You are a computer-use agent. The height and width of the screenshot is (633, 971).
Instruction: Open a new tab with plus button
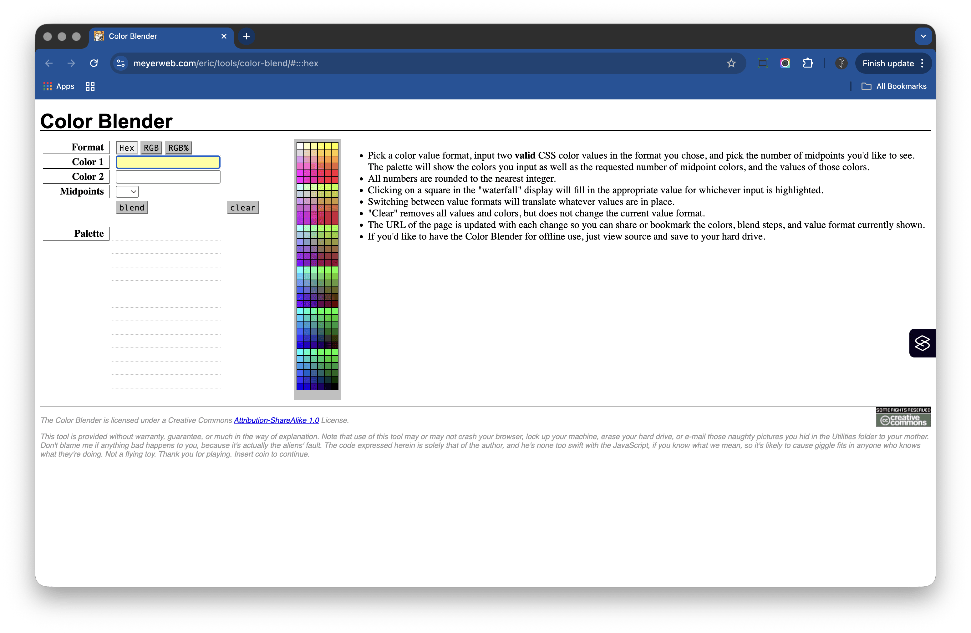pyautogui.click(x=247, y=36)
